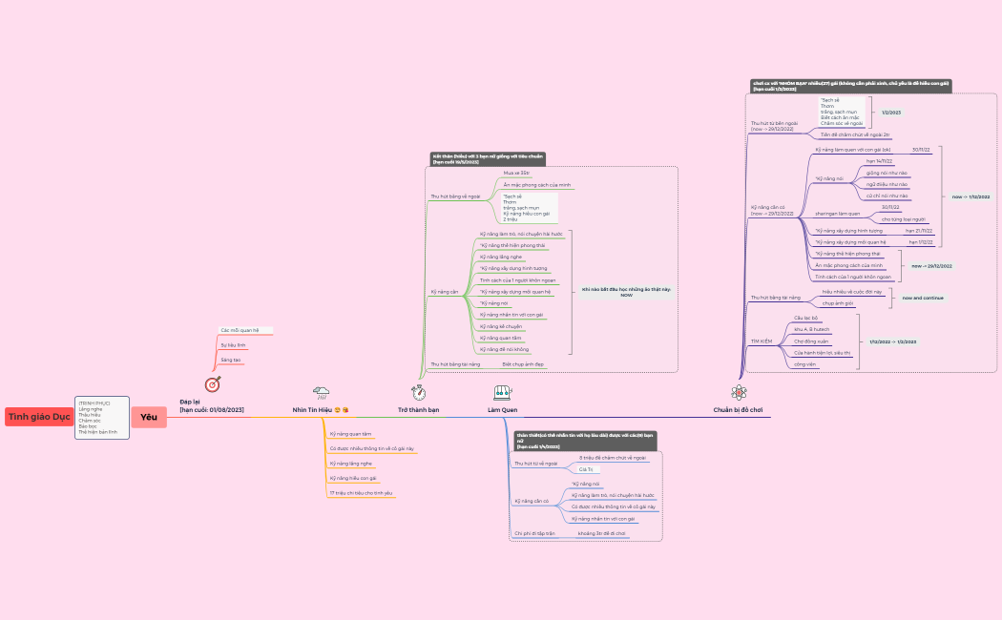This screenshot has height=620, width=1002.
Task: Select the Câu lạc bộ node
Action: coord(805,318)
